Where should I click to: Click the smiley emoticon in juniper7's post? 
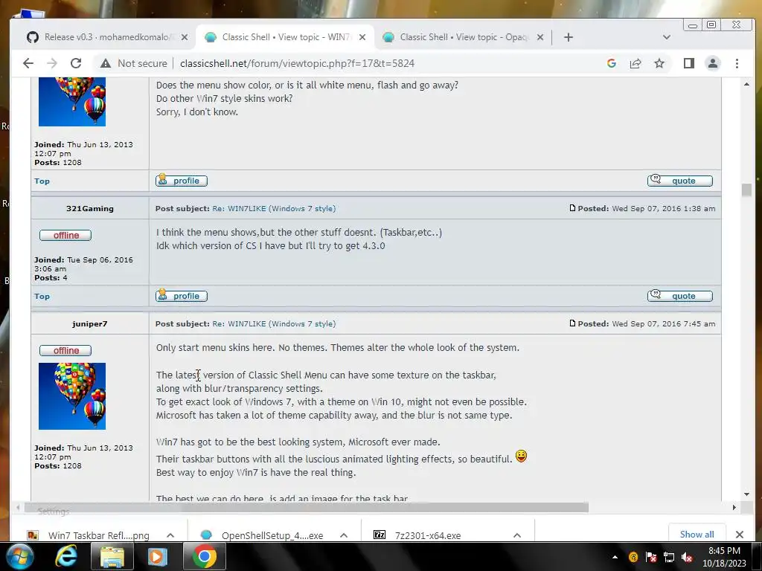coord(521,456)
